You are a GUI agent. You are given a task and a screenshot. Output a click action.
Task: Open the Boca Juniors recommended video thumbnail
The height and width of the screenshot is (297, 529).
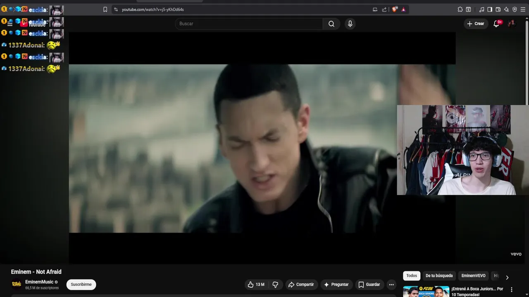(426, 291)
